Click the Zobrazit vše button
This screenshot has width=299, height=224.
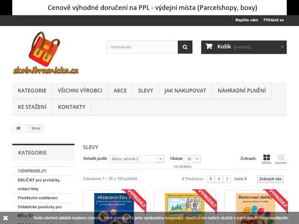click(x=270, y=179)
